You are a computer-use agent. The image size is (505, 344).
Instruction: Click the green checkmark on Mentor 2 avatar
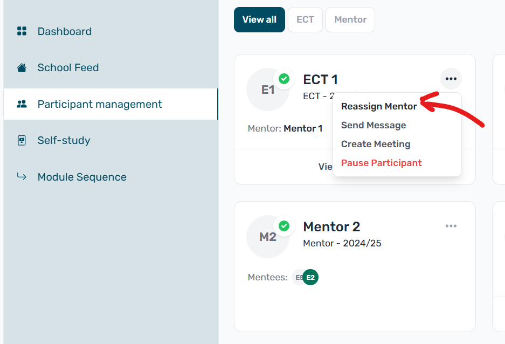(x=284, y=226)
